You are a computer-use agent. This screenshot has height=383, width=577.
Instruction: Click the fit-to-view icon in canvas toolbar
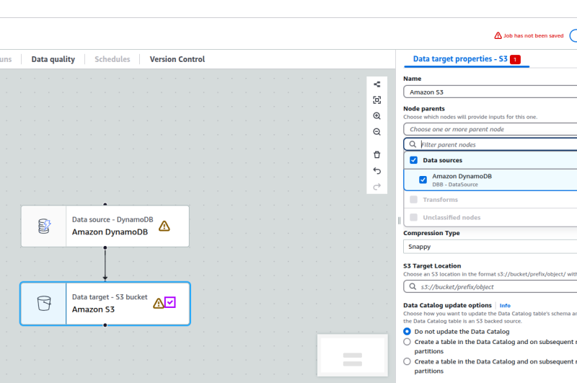pos(376,100)
